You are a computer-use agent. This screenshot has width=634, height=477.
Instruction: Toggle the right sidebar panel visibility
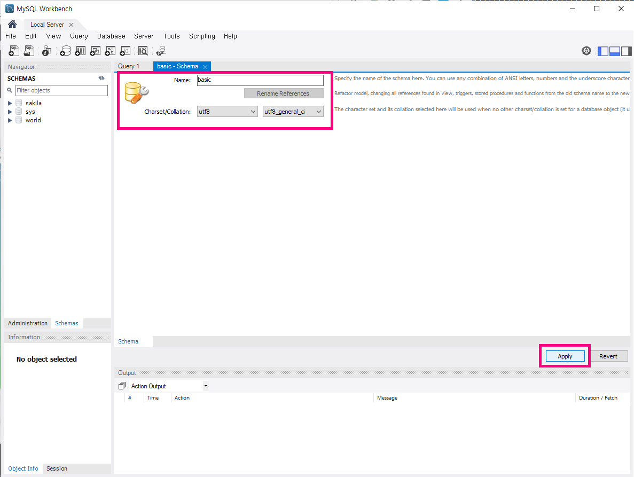pos(627,51)
